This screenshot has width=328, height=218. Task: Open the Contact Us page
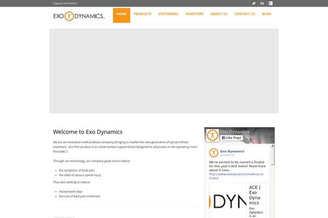(x=244, y=14)
